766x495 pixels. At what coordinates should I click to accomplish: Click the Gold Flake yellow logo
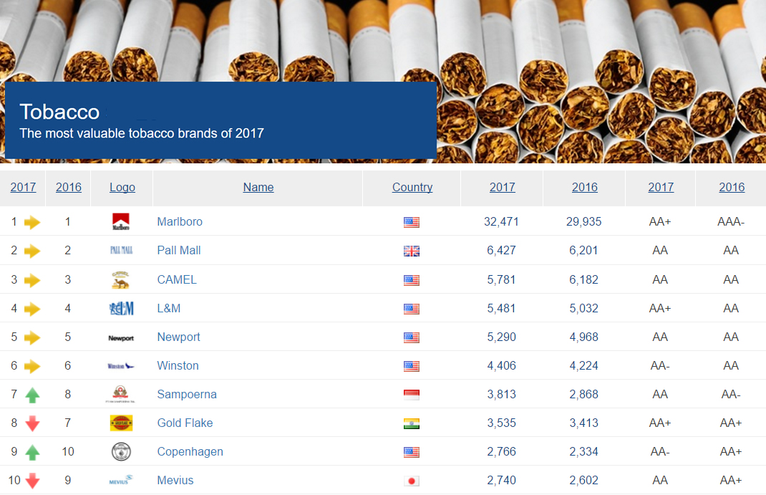coord(120,423)
